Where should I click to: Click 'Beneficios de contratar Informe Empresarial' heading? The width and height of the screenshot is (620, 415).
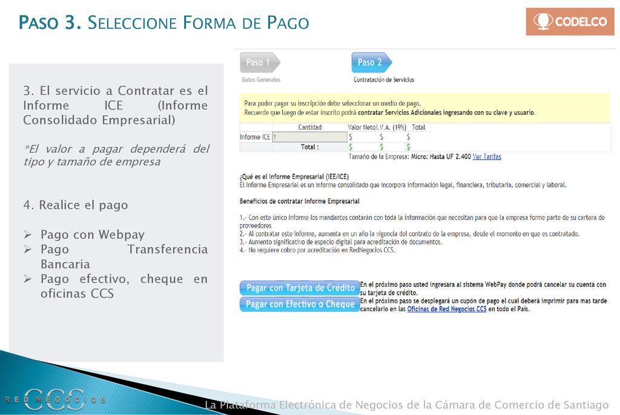click(x=299, y=201)
